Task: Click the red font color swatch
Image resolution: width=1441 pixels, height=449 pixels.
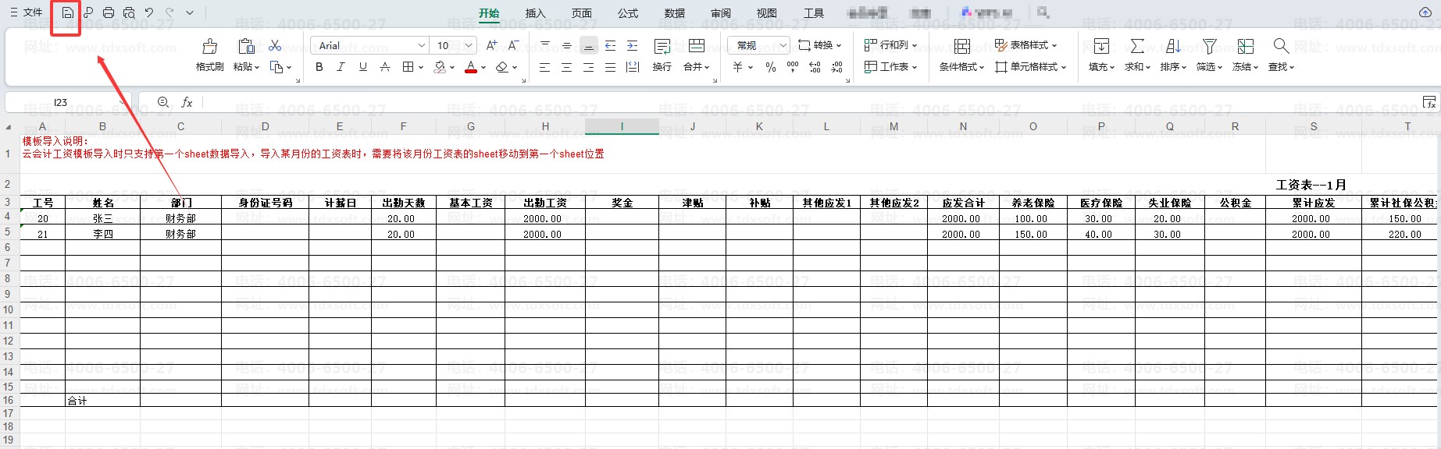Action: click(470, 68)
